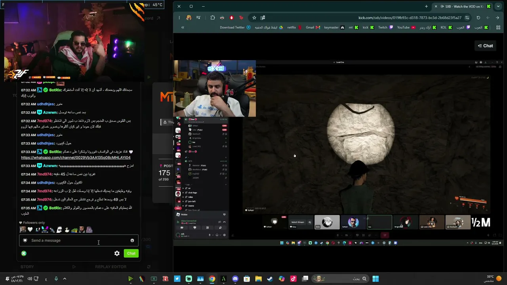507x285 pixels.
Task: Open the green Kick logo button below chat
Action: point(24,253)
